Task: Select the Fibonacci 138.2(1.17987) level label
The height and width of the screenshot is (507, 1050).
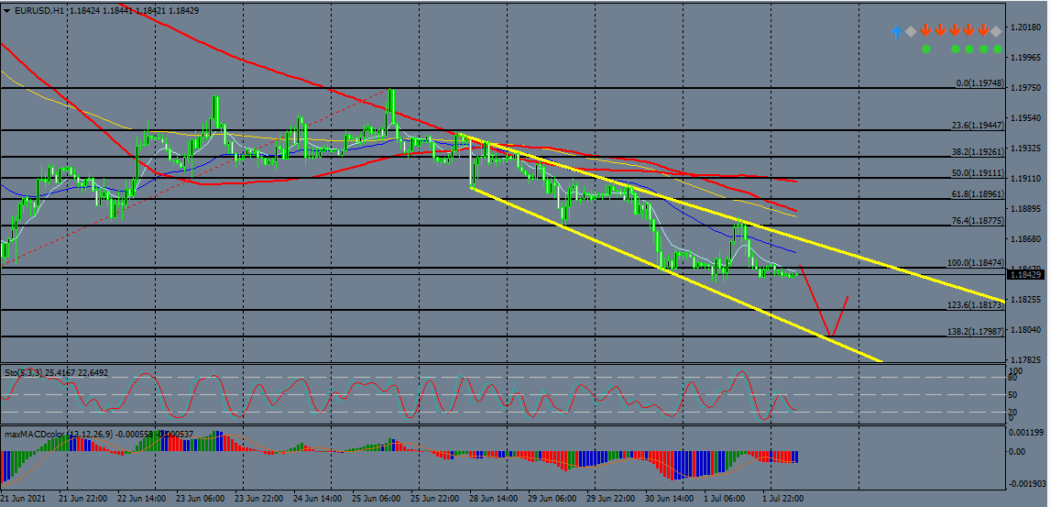Action: pos(976,332)
